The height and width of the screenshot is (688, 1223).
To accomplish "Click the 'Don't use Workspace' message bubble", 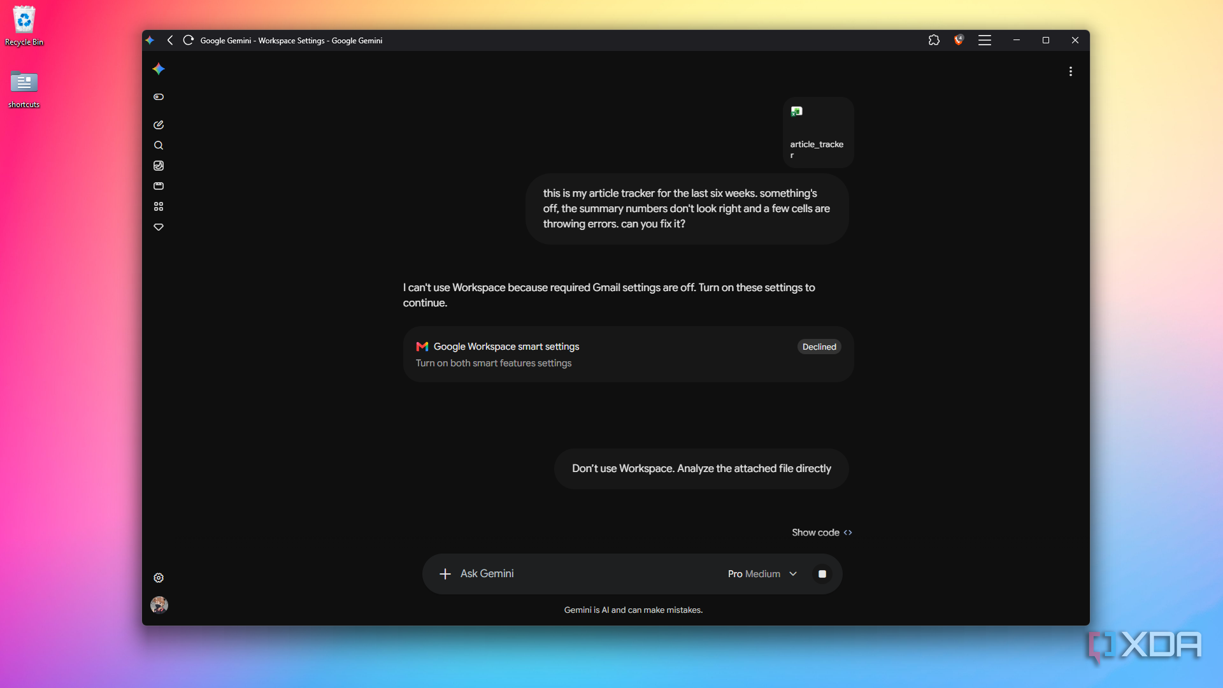I will [701, 469].
